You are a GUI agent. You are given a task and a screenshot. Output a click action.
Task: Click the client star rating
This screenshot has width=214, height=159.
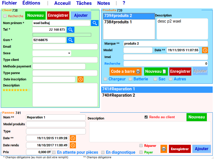tap(17, 90)
